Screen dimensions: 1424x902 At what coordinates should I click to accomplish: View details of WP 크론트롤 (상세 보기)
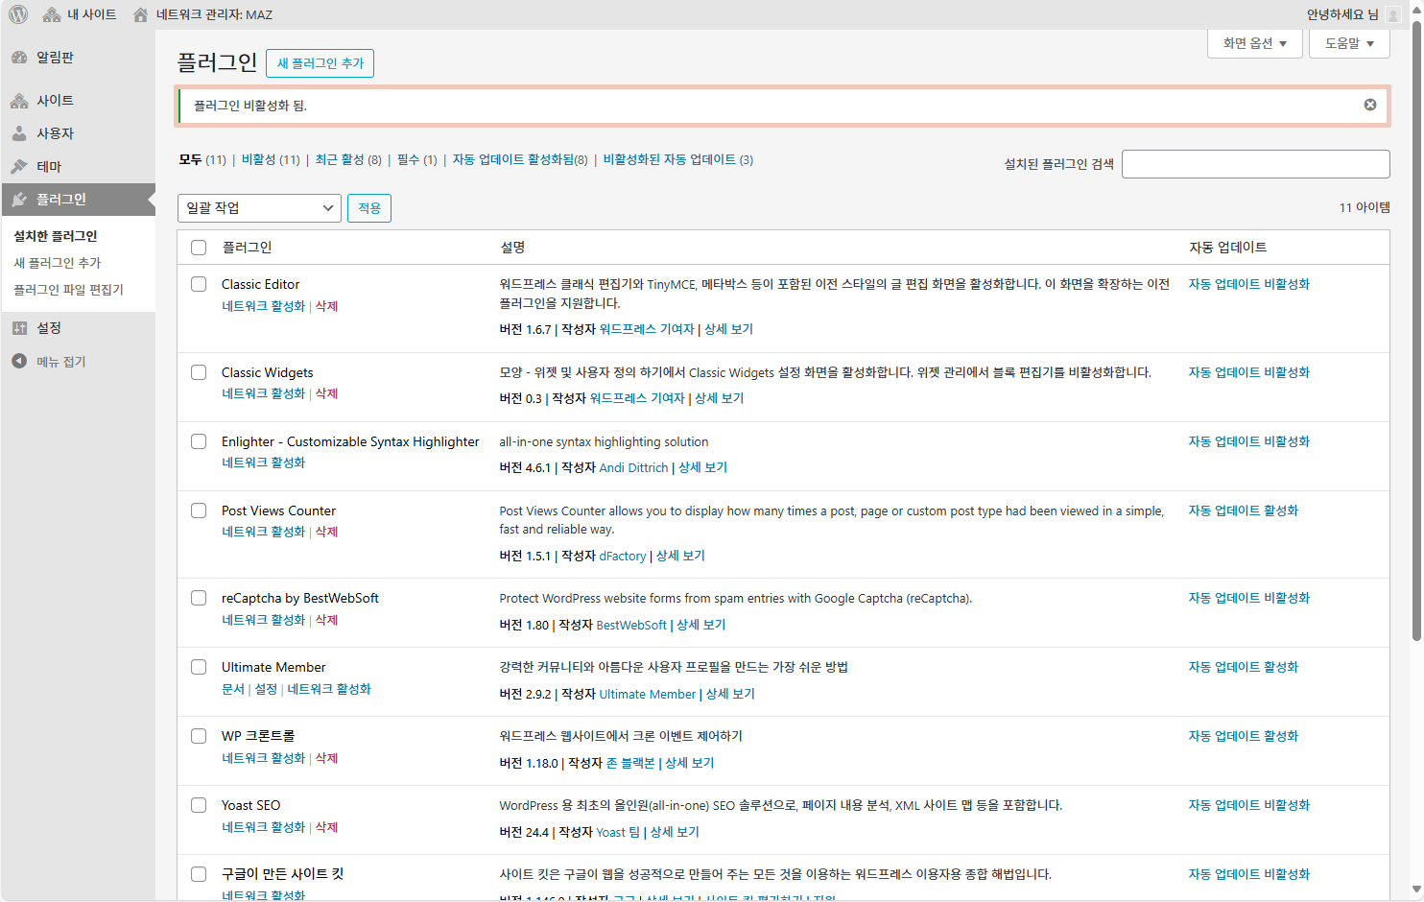690,763
